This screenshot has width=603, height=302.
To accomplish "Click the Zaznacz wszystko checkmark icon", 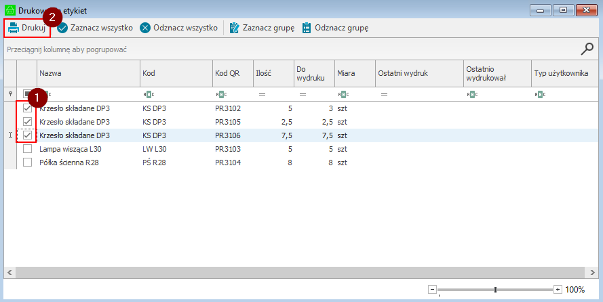I will [62, 28].
